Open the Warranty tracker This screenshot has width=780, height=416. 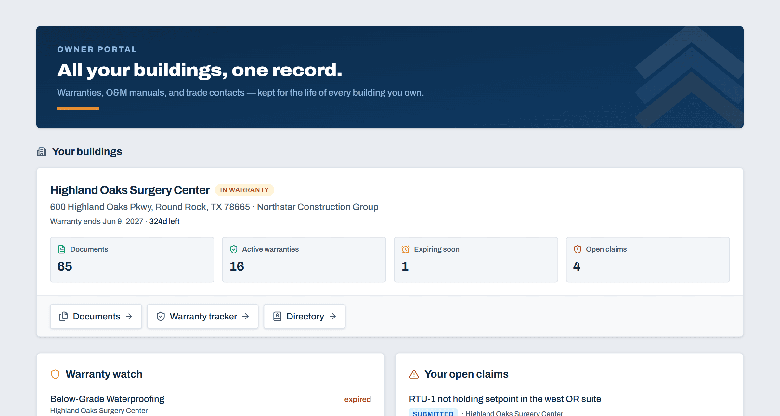pyautogui.click(x=203, y=317)
